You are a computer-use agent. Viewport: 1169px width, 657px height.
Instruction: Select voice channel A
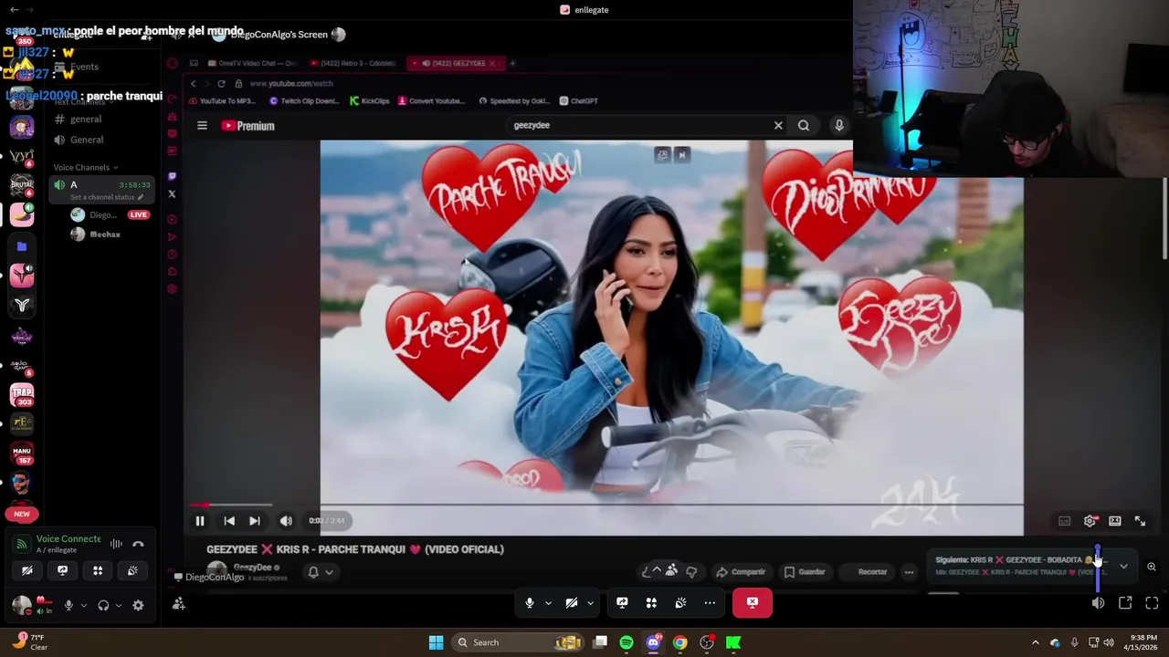[101, 190]
